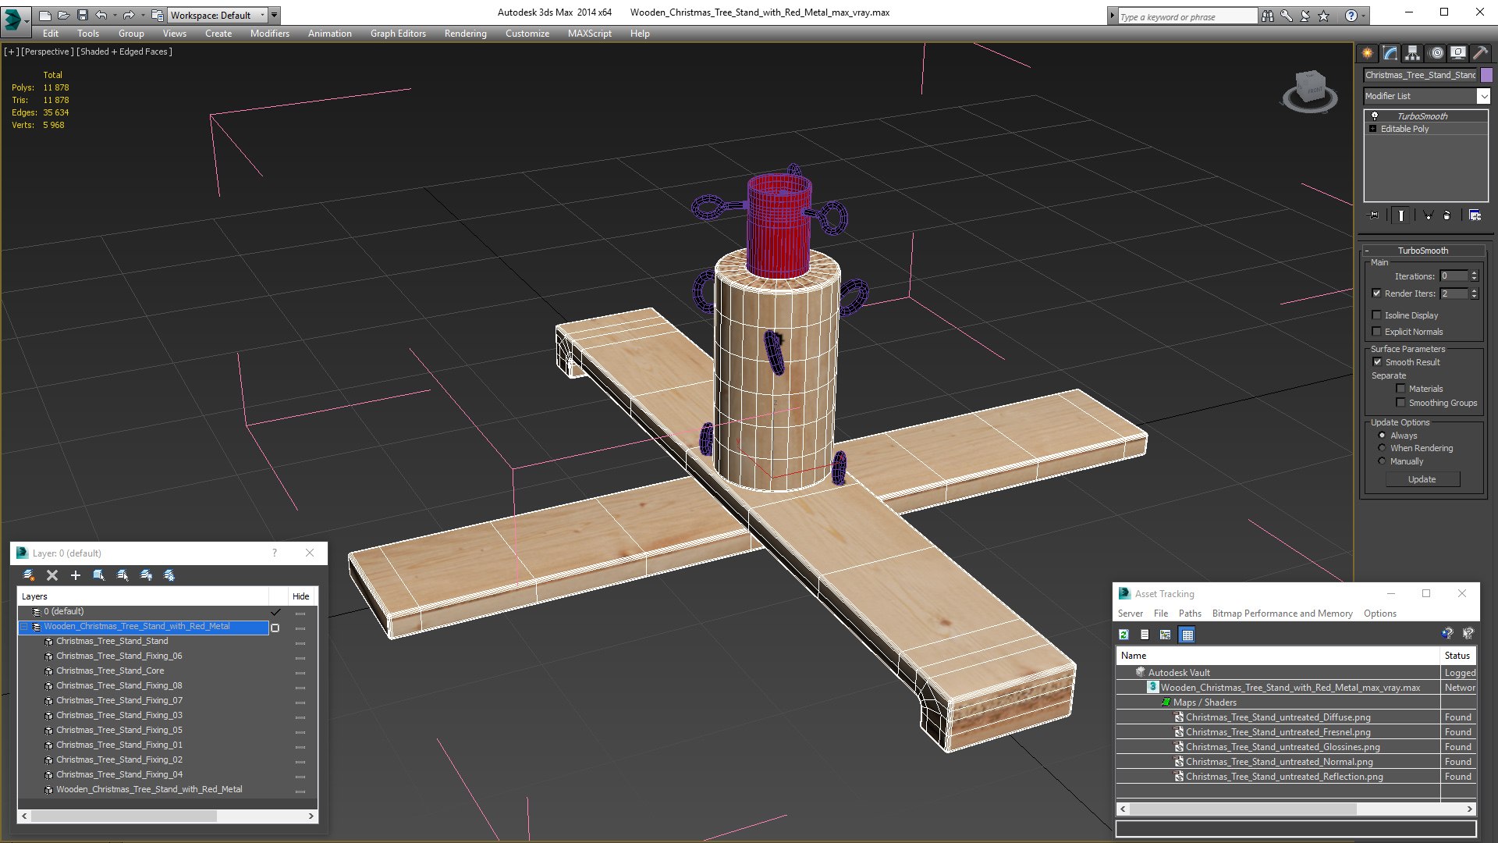The width and height of the screenshot is (1498, 843).
Task: Open the Utilities hammer panel tab
Action: (1480, 53)
